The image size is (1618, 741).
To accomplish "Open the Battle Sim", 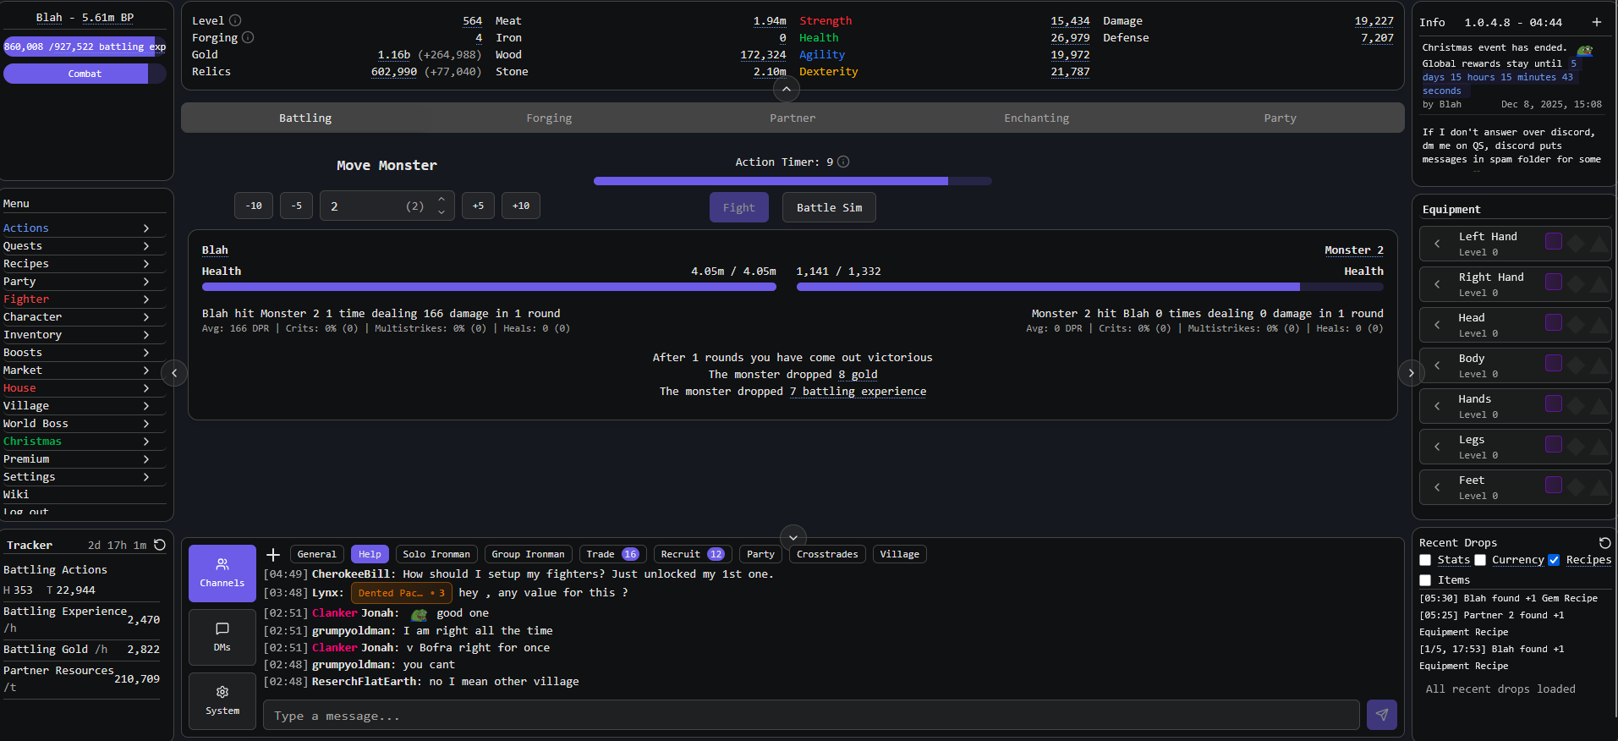I will coord(830,207).
